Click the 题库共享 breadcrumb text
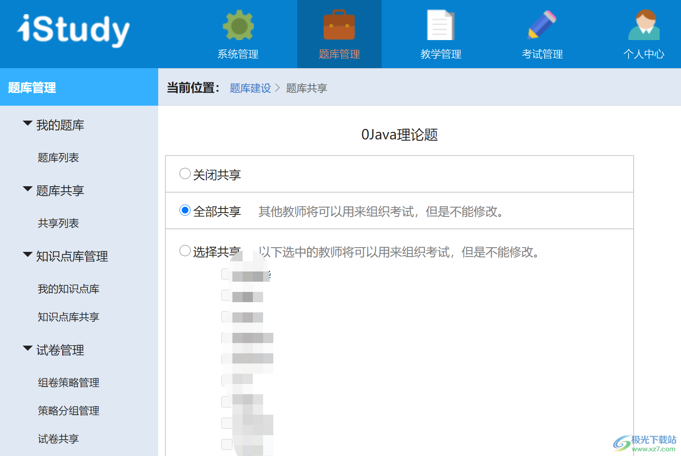Screen dimensions: 681x456 (x=307, y=88)
